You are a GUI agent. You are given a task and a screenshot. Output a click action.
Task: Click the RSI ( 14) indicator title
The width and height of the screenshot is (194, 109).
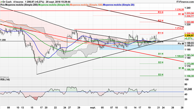[x=5, y=79]
